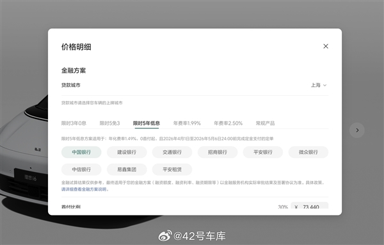Screen dimensions: 384x245
Task: Click the 贷款城市 label text
Action: pos(71,85)
